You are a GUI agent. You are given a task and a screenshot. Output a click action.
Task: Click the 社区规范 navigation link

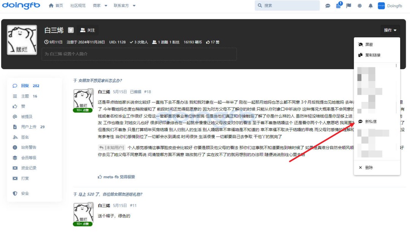click(x=78, y=6)
